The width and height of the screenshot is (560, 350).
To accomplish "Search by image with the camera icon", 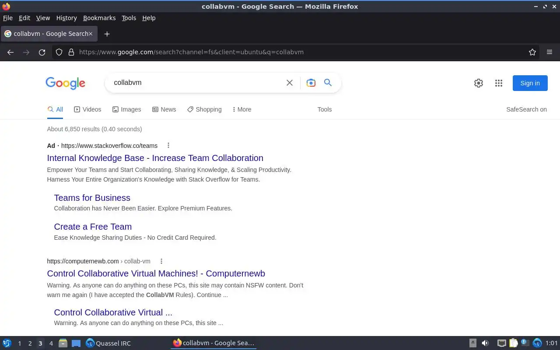I will coord(311,83).
